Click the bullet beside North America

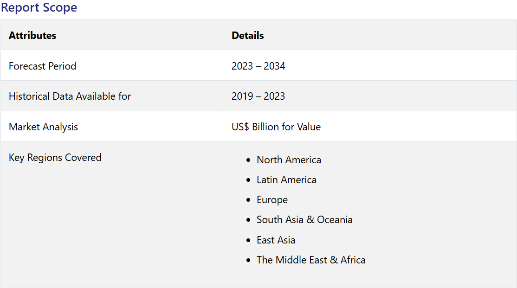pyautogui.click(x=250, y=160)
